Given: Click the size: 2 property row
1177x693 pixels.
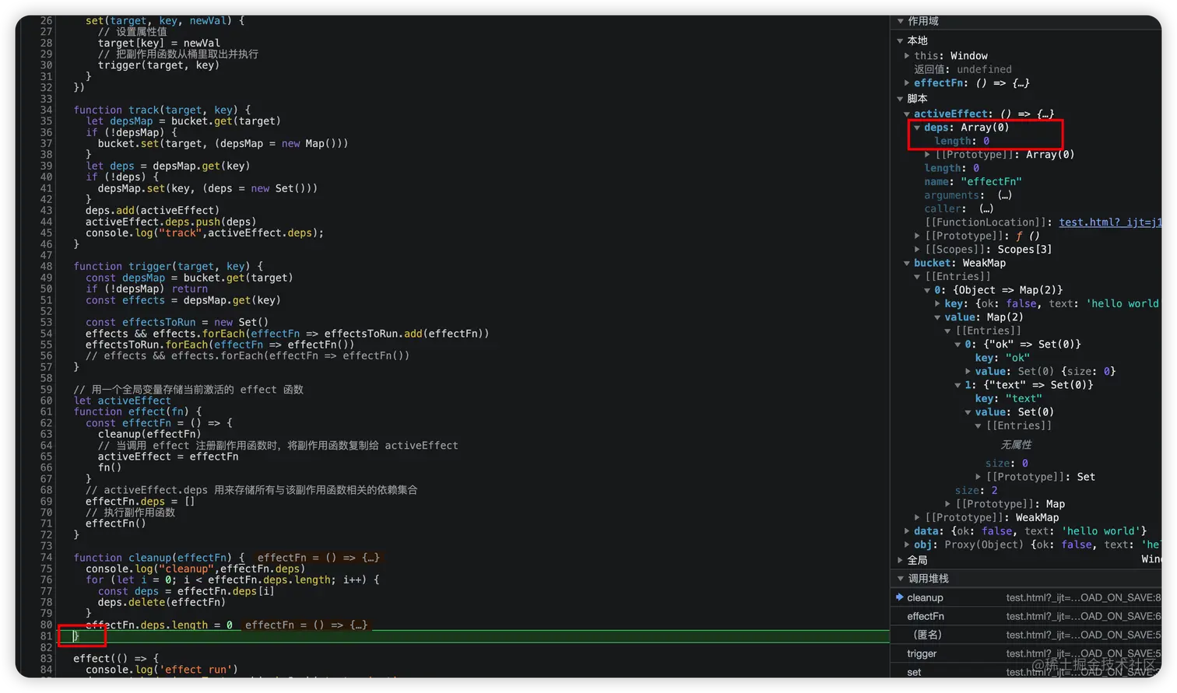Looking at the screenshot, I should tap(976, 491).
